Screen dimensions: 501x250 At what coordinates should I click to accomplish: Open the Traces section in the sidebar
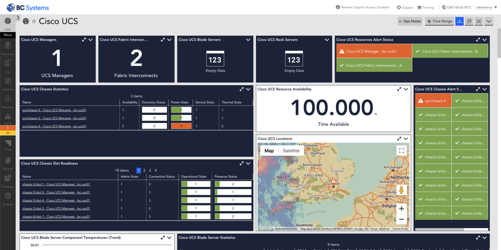coord(8,143)
